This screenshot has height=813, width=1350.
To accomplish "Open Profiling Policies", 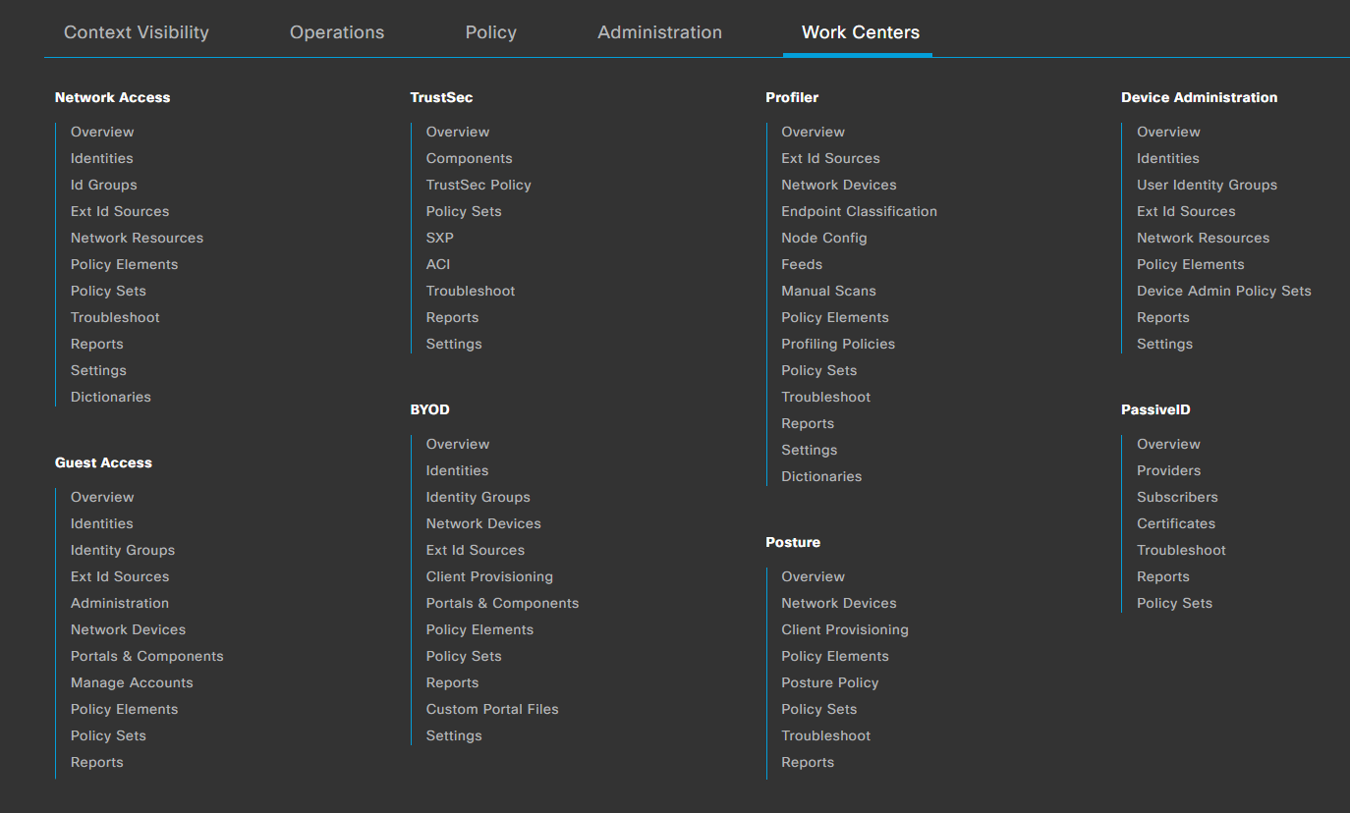I will pyautogui.click(x=838, y=344).
